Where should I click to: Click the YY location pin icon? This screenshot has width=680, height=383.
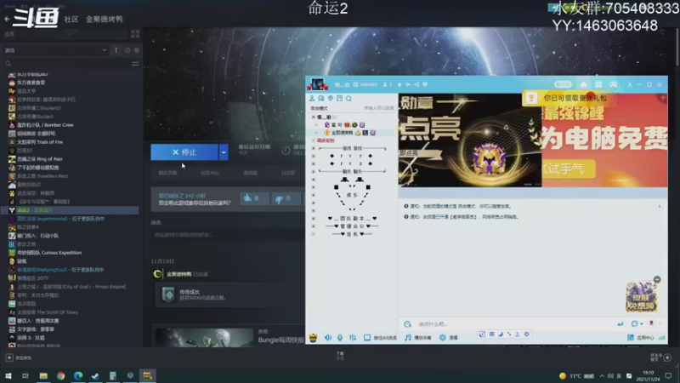tap(331, 99)
